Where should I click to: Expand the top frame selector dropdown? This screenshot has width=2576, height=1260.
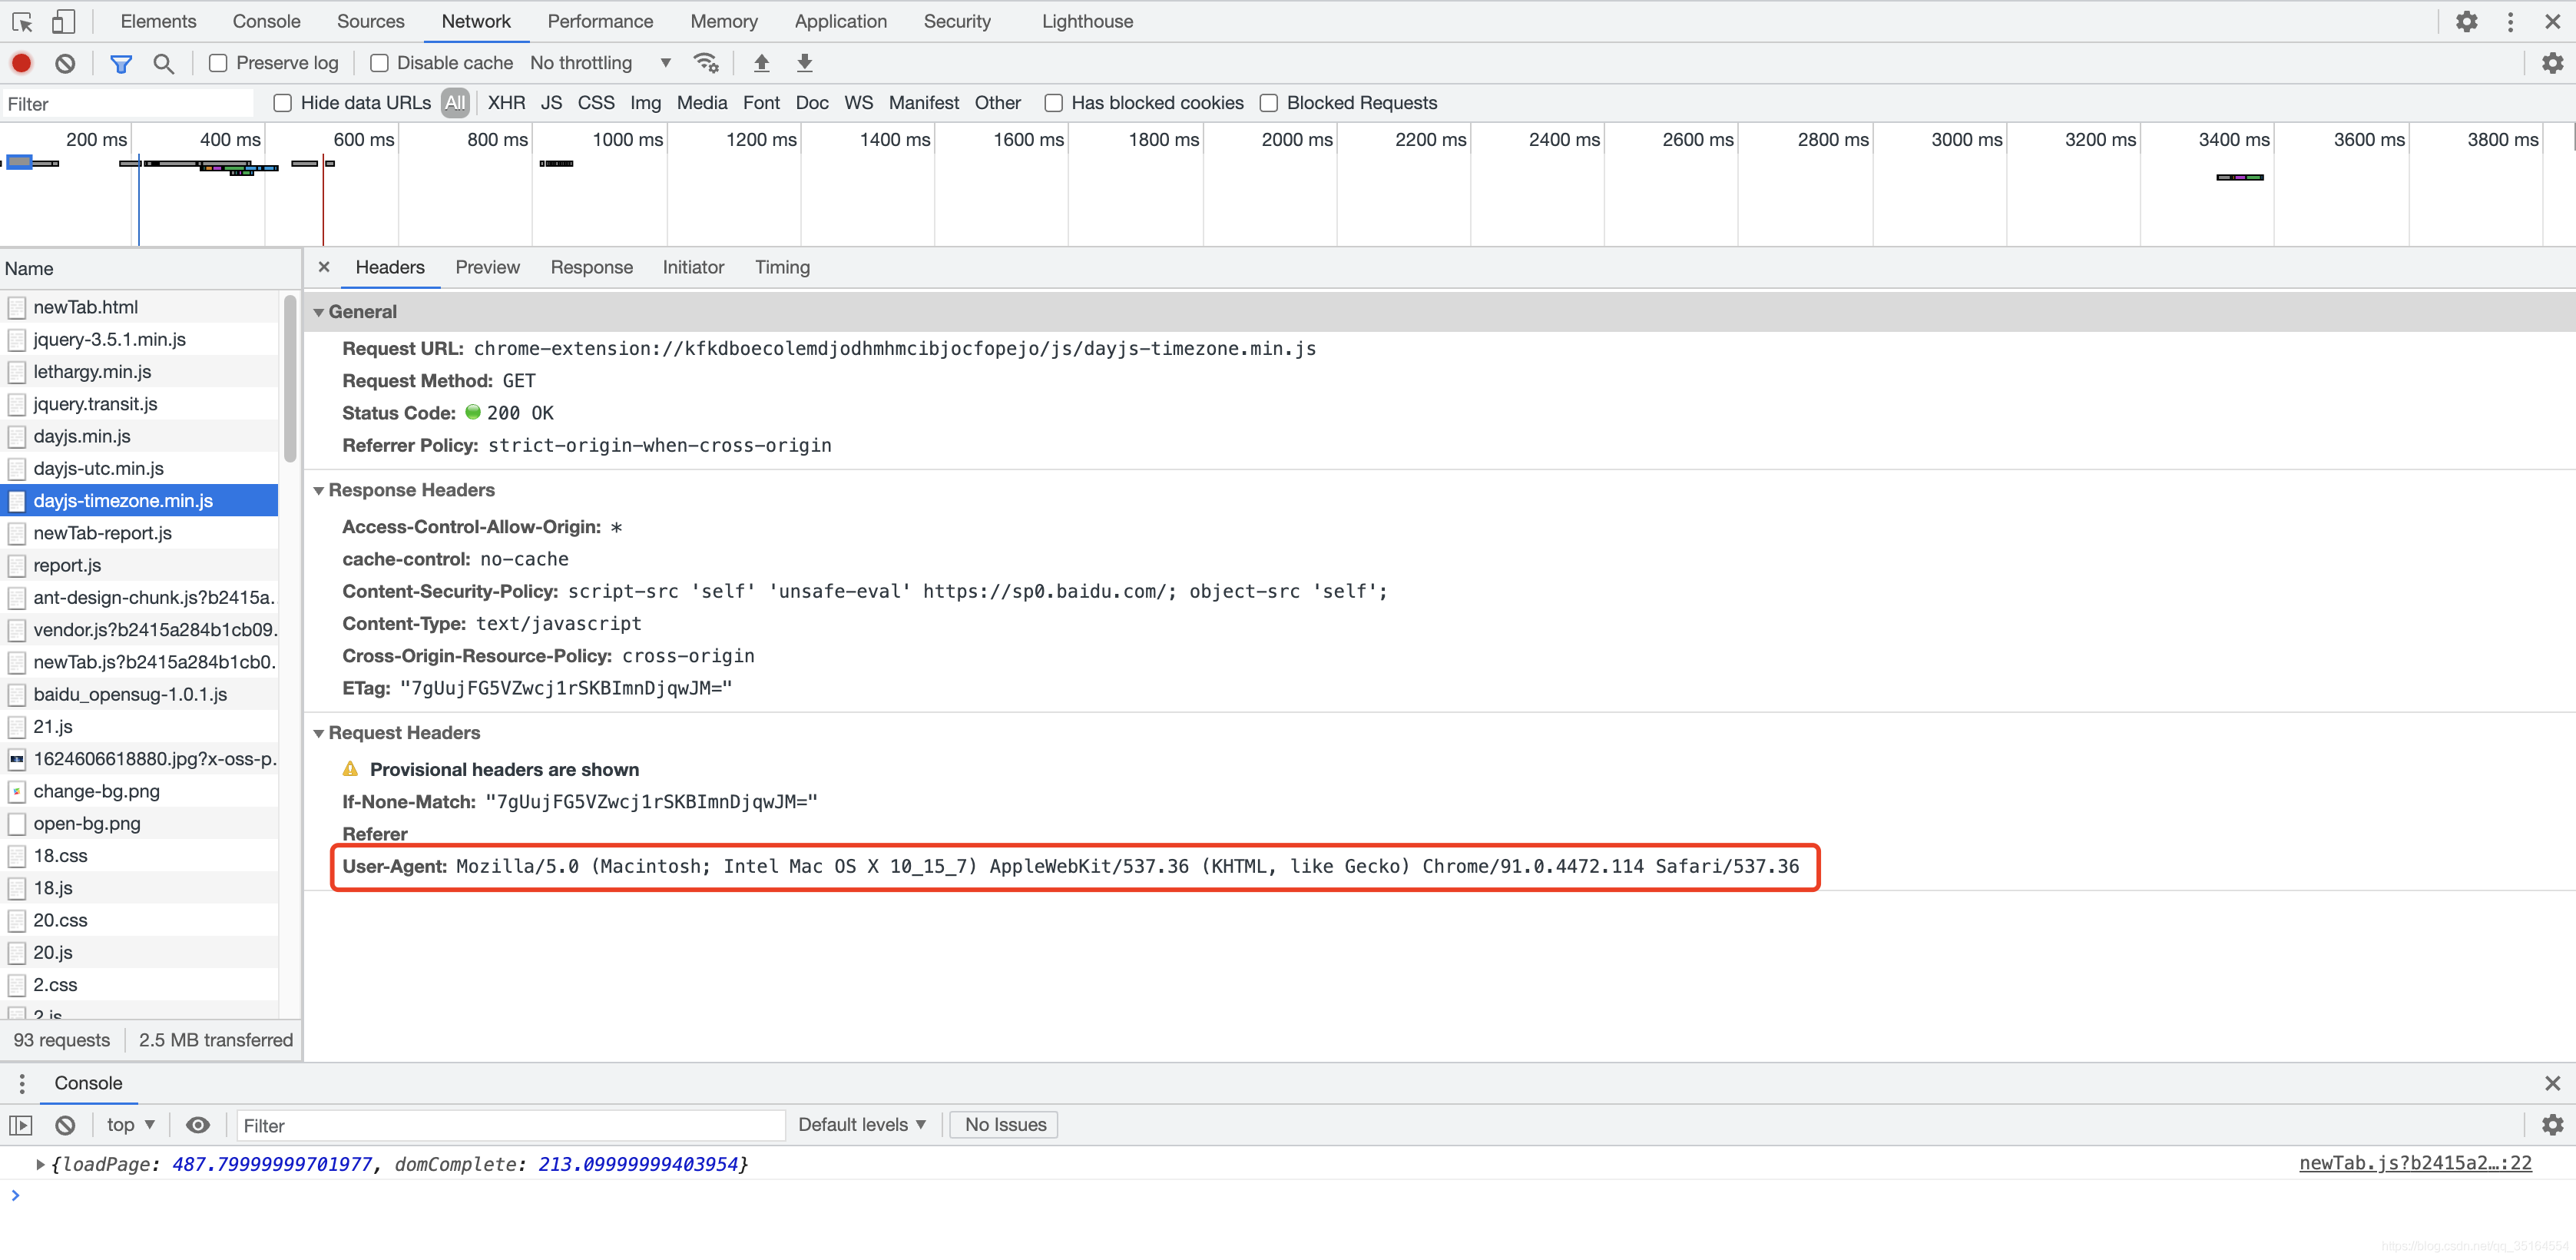[x=130, y=1126]
